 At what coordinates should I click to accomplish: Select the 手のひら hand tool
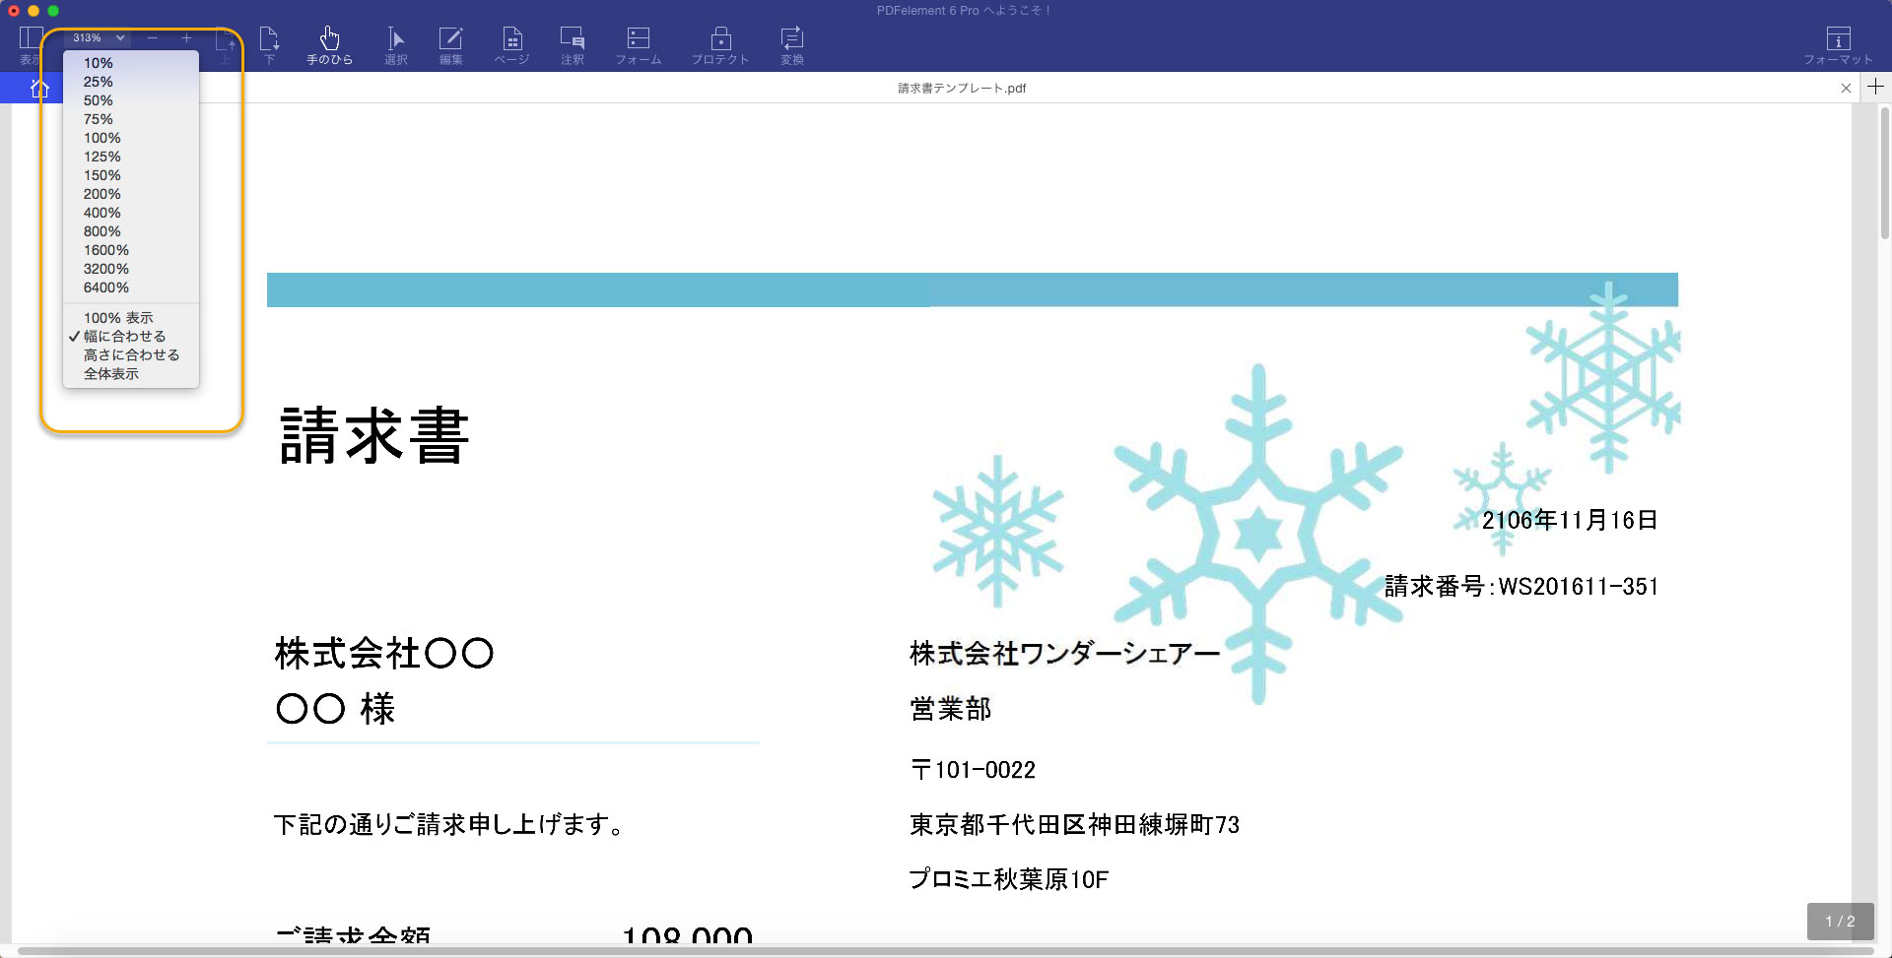click(x=329, y=45)
